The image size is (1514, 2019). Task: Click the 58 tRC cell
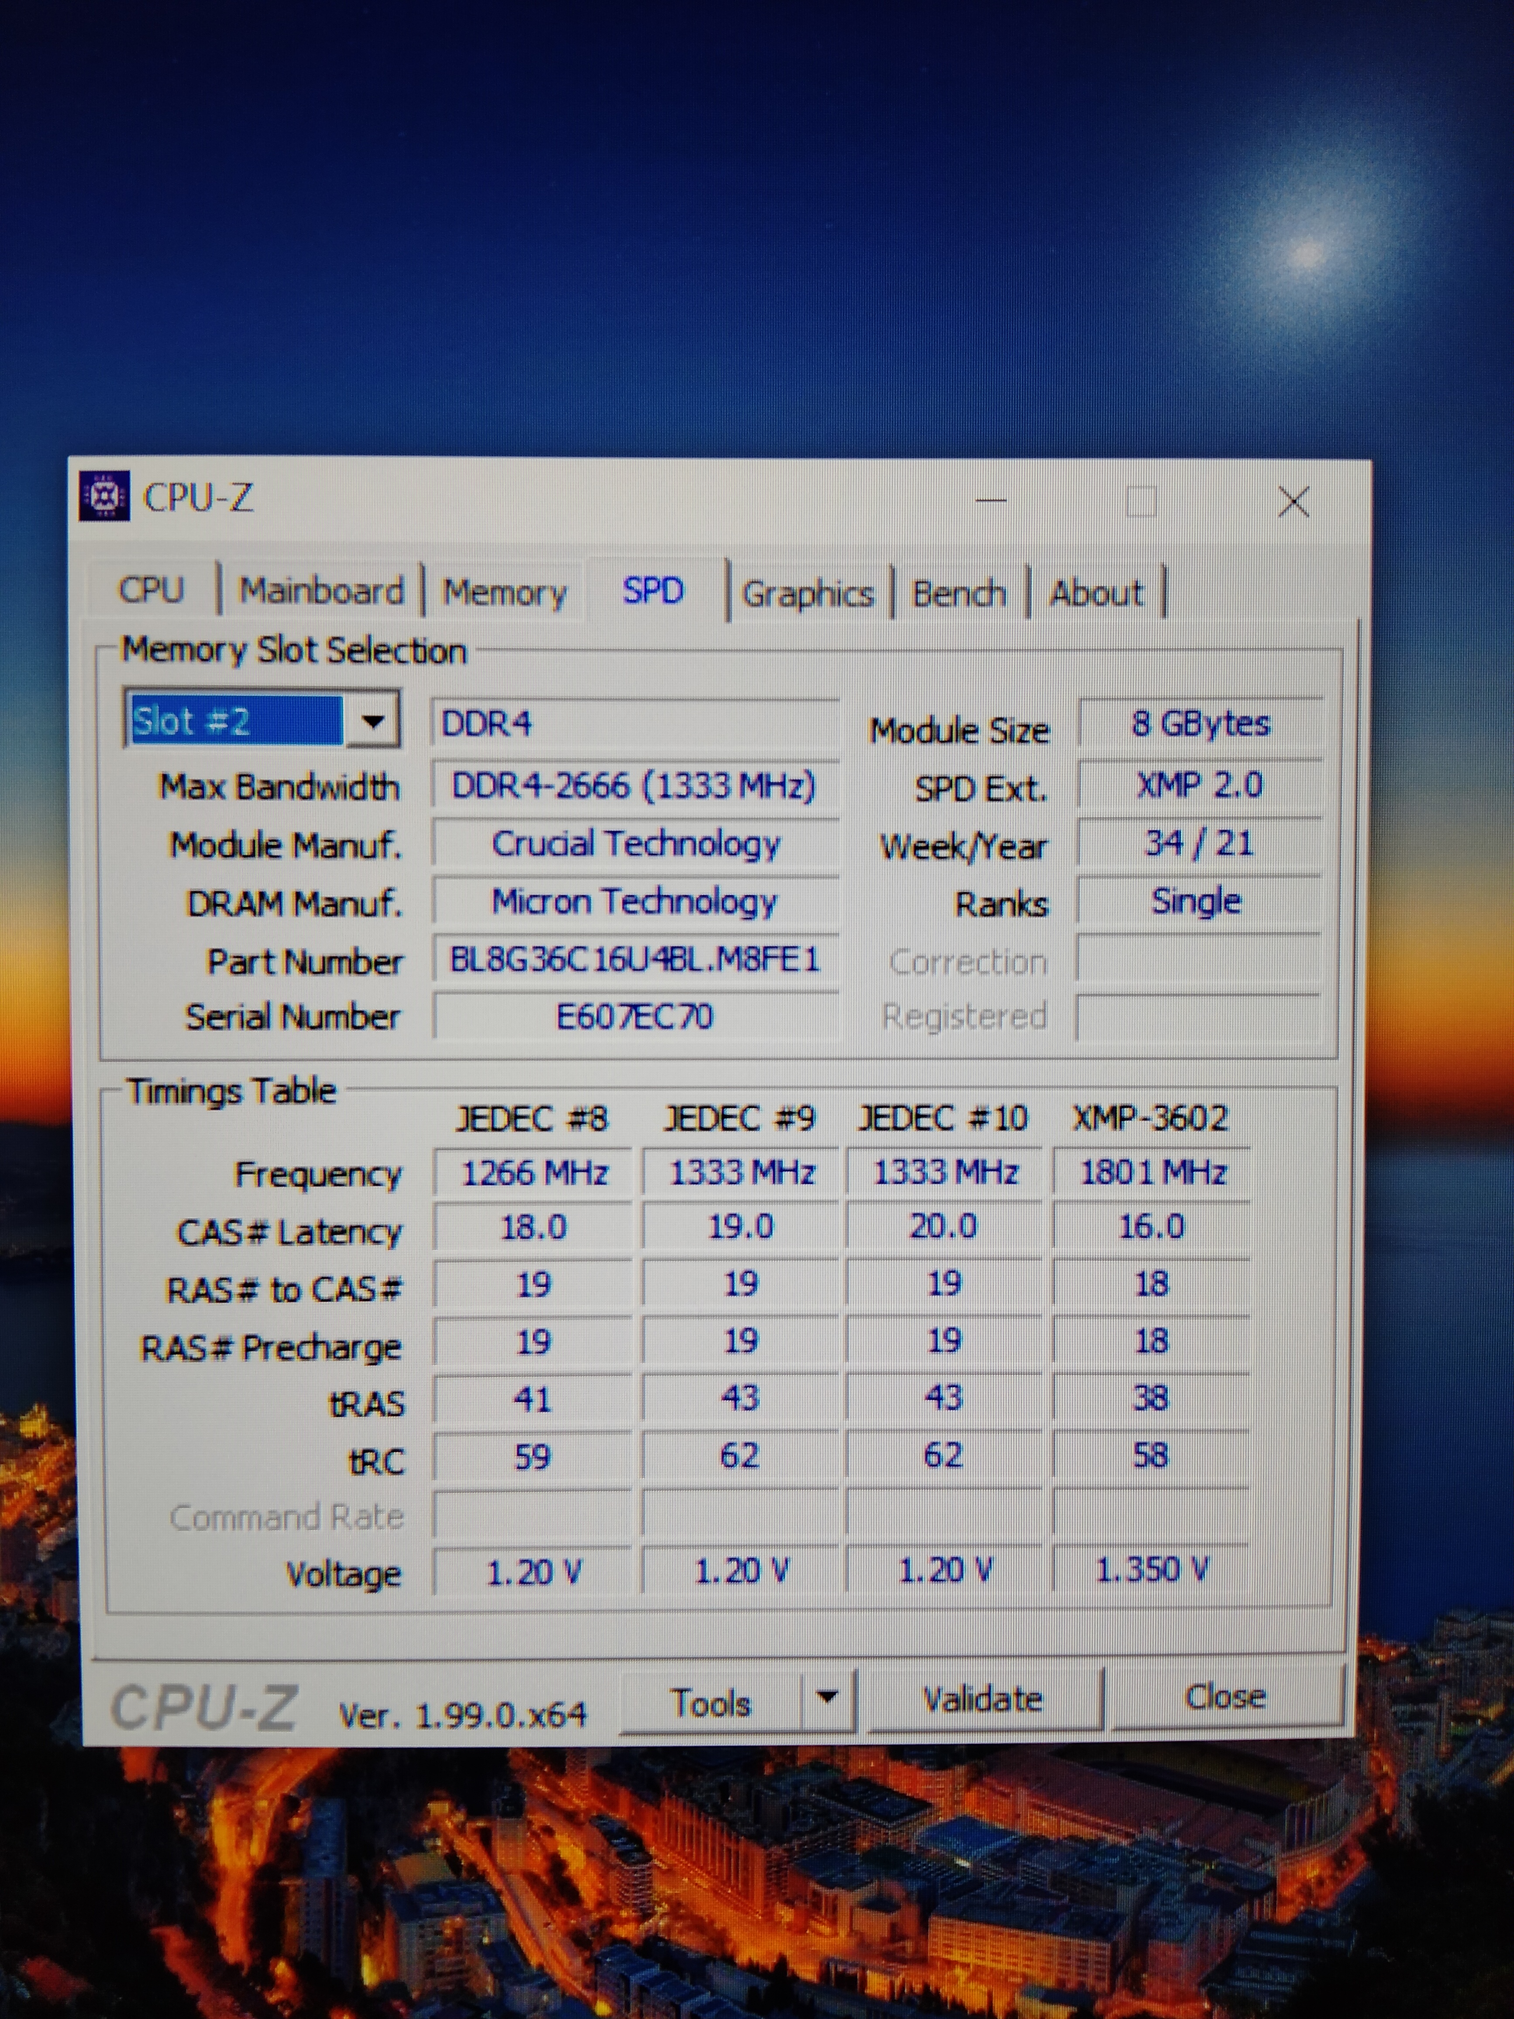pyautogui.click(x=1152, y=1455)
